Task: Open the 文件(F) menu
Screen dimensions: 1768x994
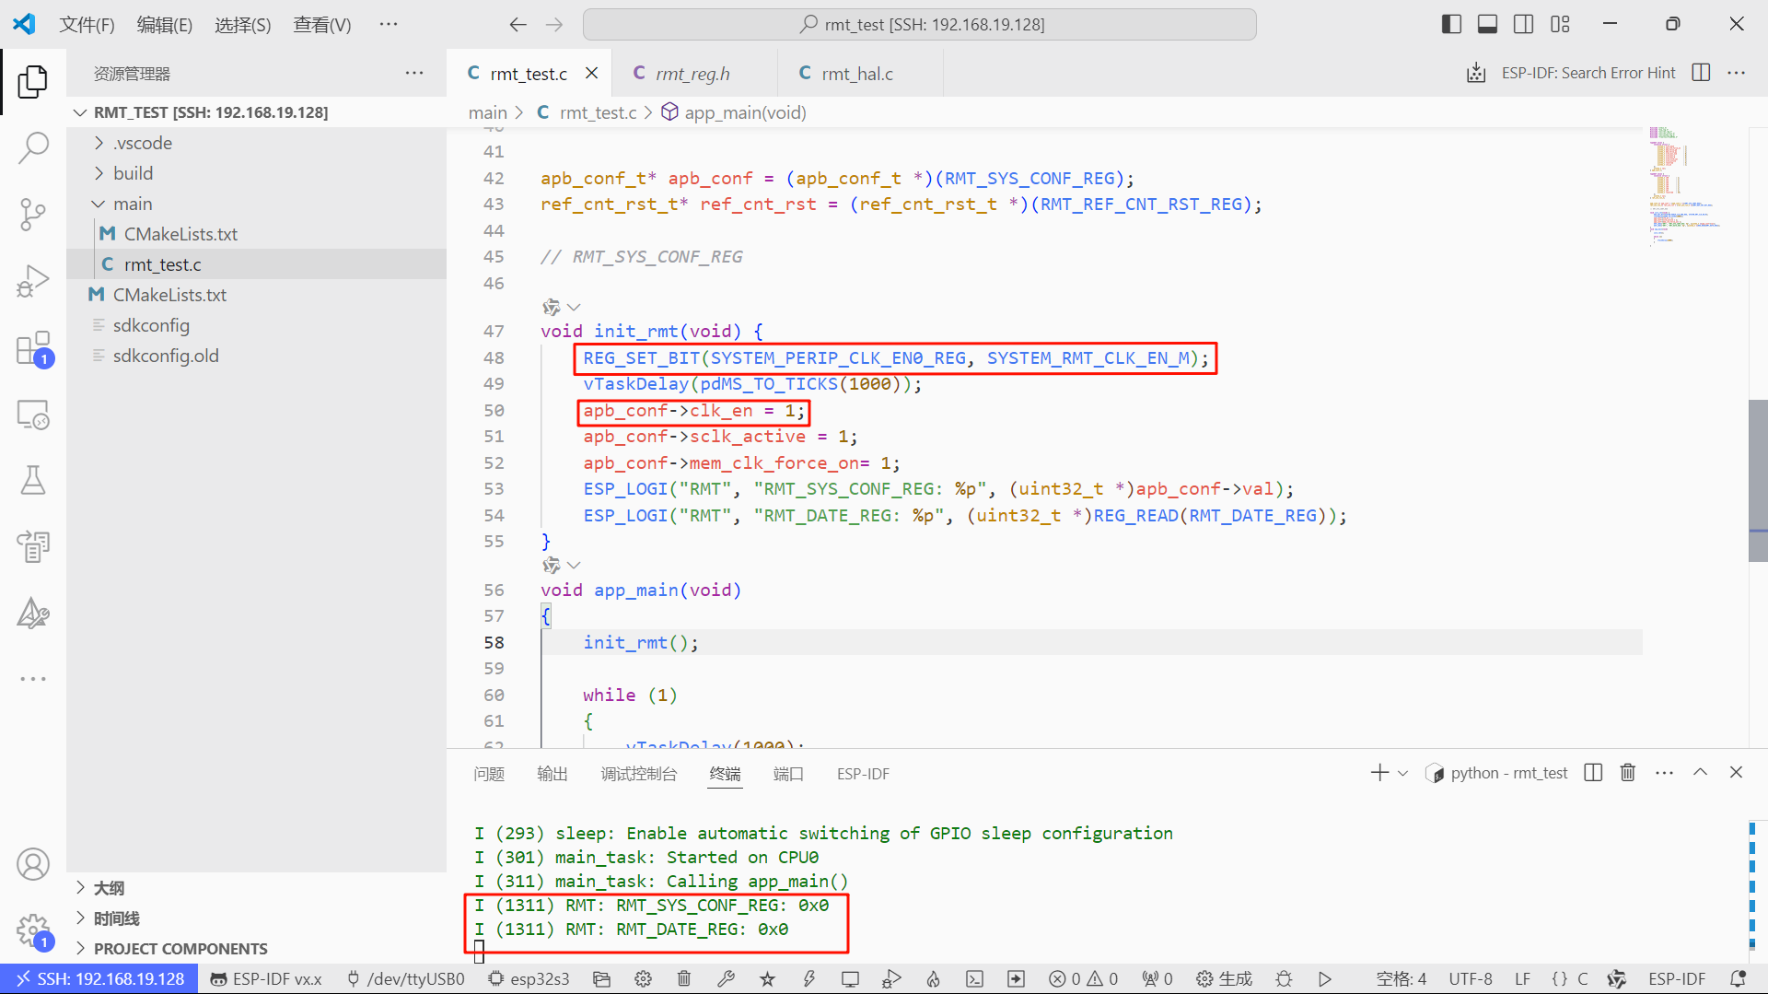Action: coord(87,25)
